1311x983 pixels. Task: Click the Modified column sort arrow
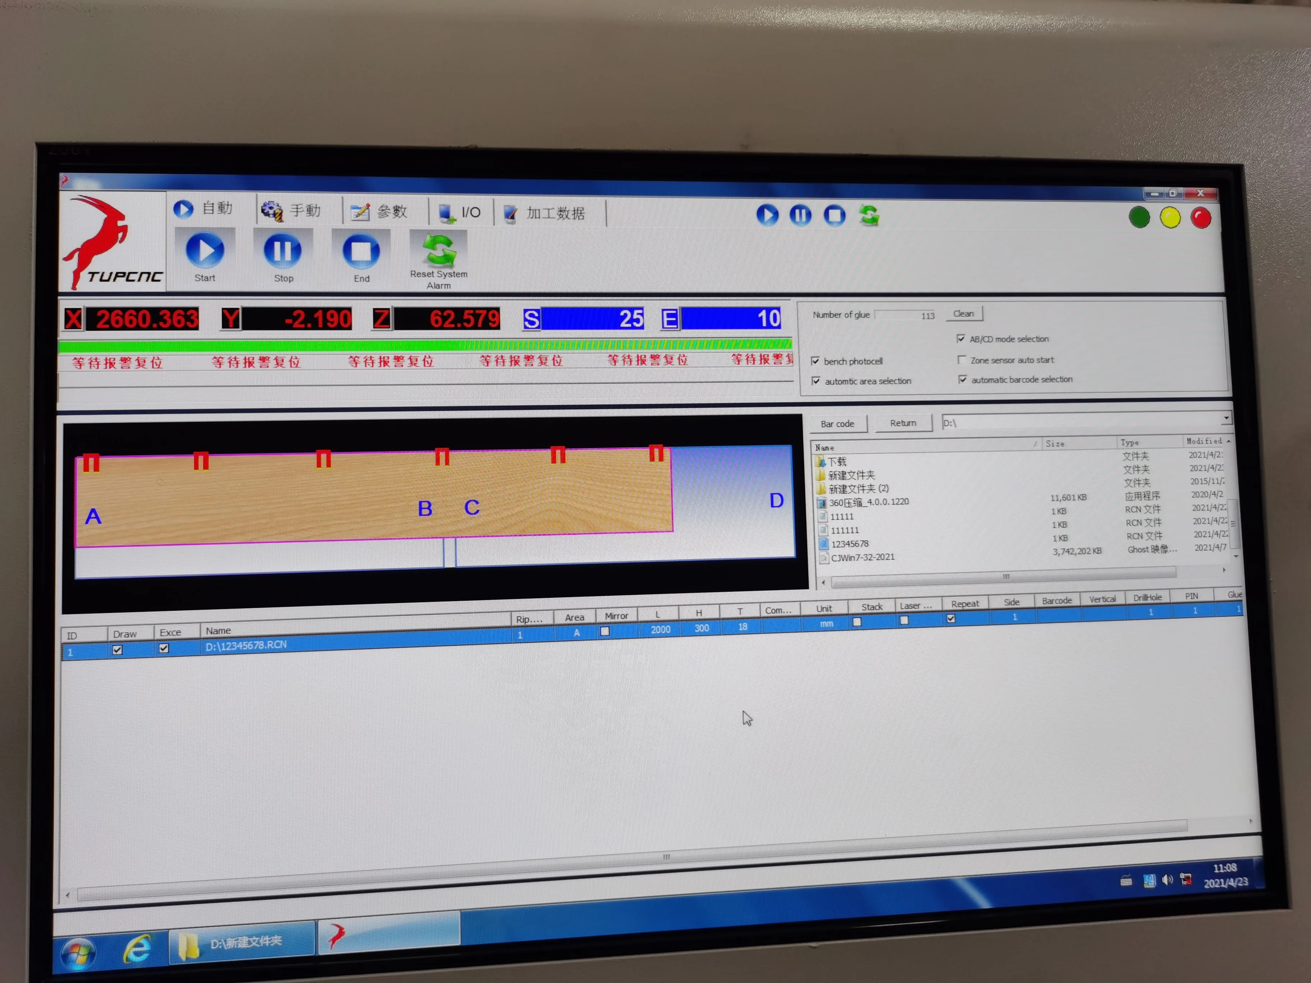[x=1229, y=442]
